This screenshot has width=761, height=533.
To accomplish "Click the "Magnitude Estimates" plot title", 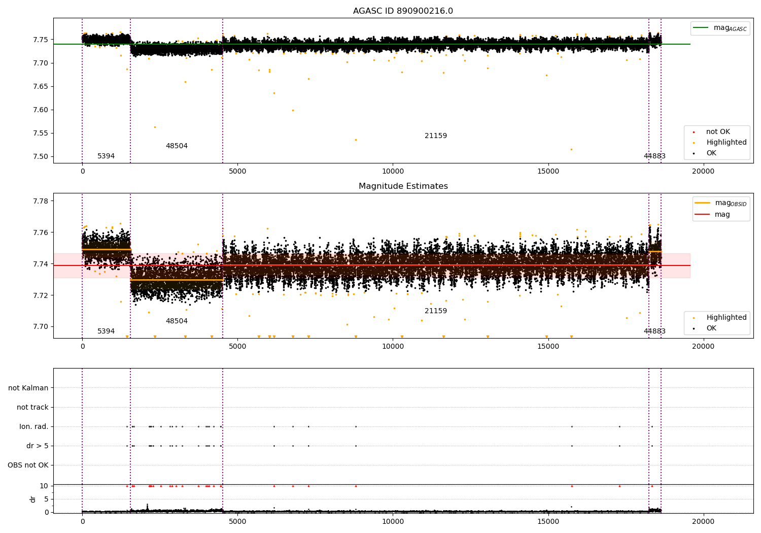I will pyautogui.click(x=403, y=186).
